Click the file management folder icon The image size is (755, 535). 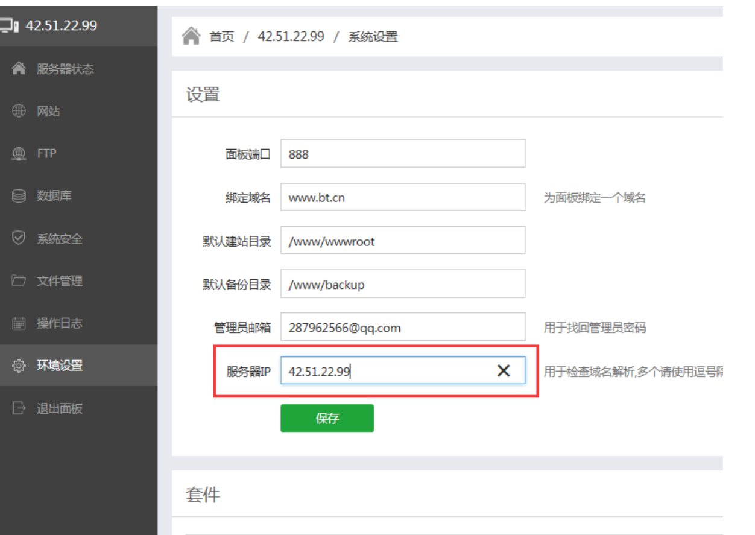point(19,281)
